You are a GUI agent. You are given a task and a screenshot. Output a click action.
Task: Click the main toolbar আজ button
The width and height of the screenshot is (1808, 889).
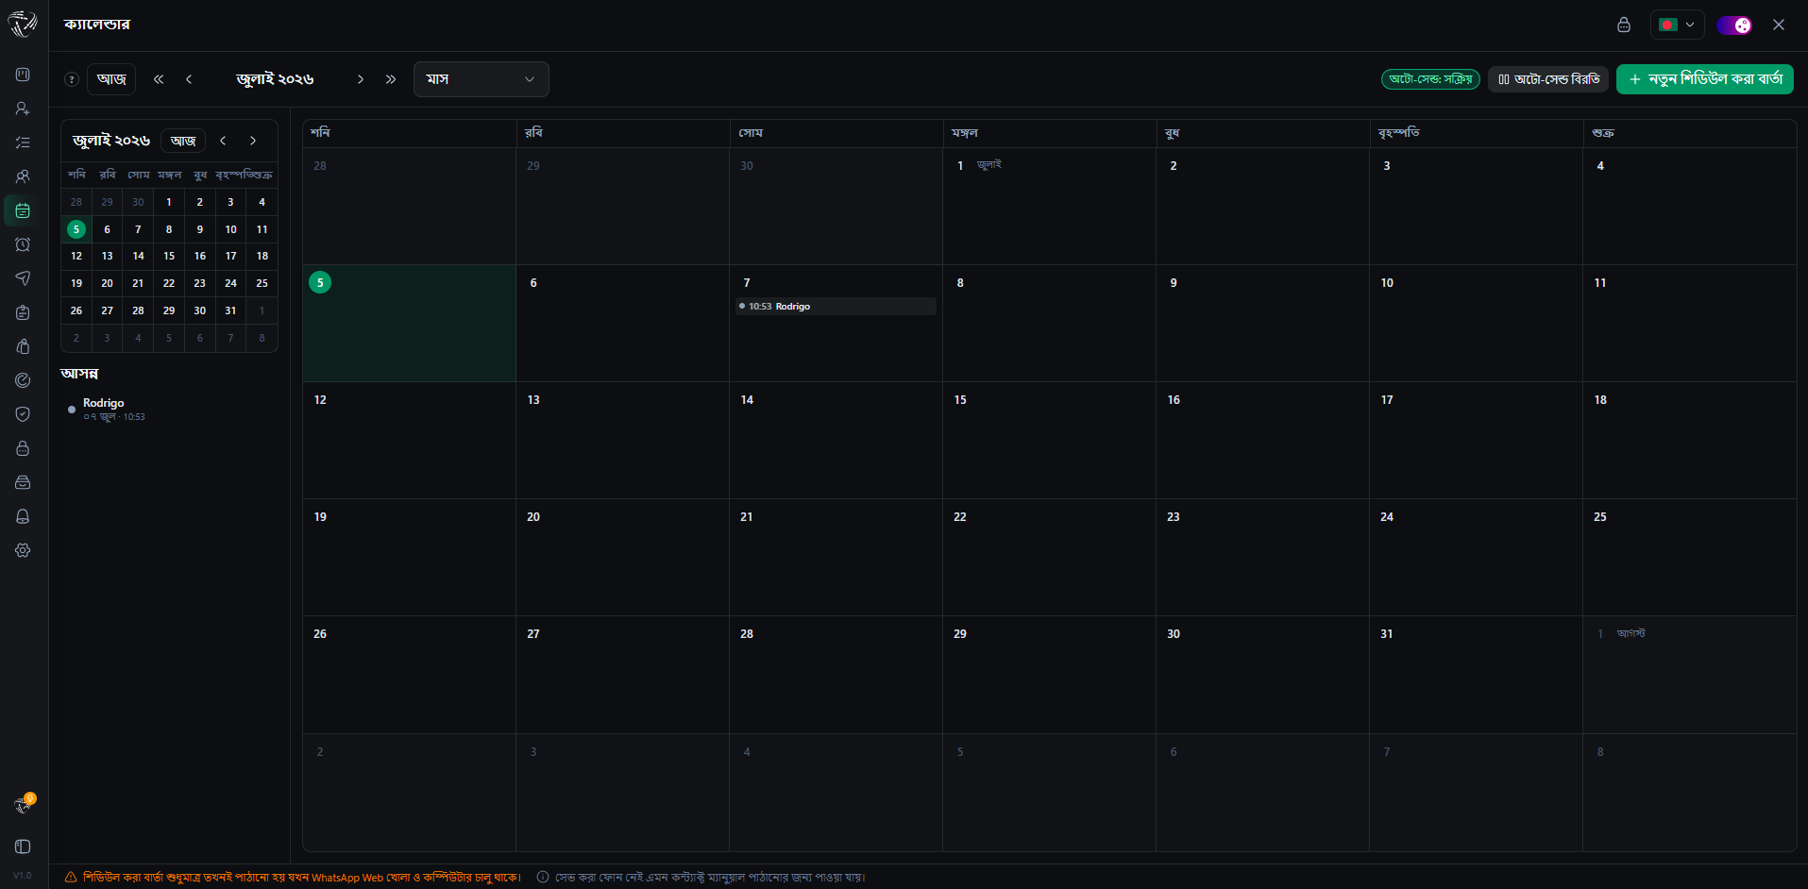tap(111, 79)
